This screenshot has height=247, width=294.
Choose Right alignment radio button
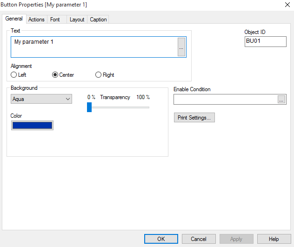(98, 75)
